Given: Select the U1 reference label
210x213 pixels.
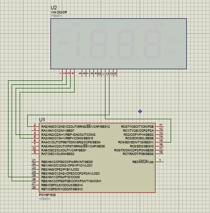Looking at the screenshot, I should pyautogui.click(x=42, y=120).
